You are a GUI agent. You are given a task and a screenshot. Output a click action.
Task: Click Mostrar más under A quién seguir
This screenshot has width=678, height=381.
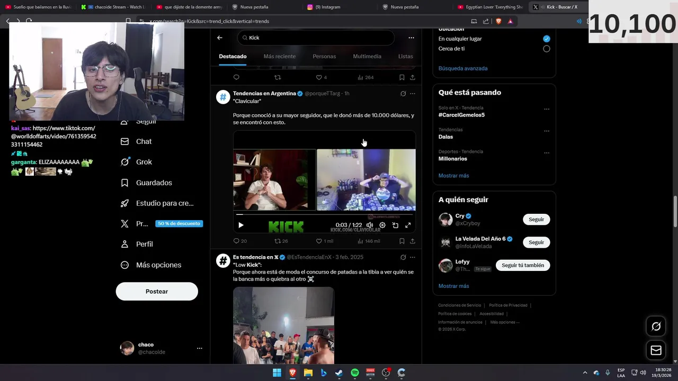click(x=453, y=286)
